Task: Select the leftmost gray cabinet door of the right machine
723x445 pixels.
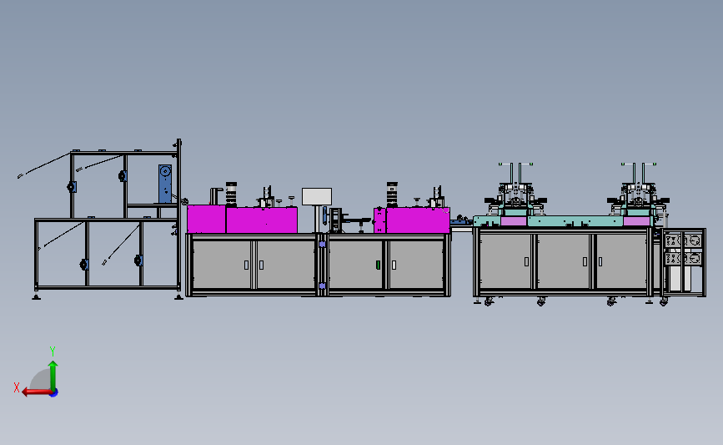Action: point(506,261)
